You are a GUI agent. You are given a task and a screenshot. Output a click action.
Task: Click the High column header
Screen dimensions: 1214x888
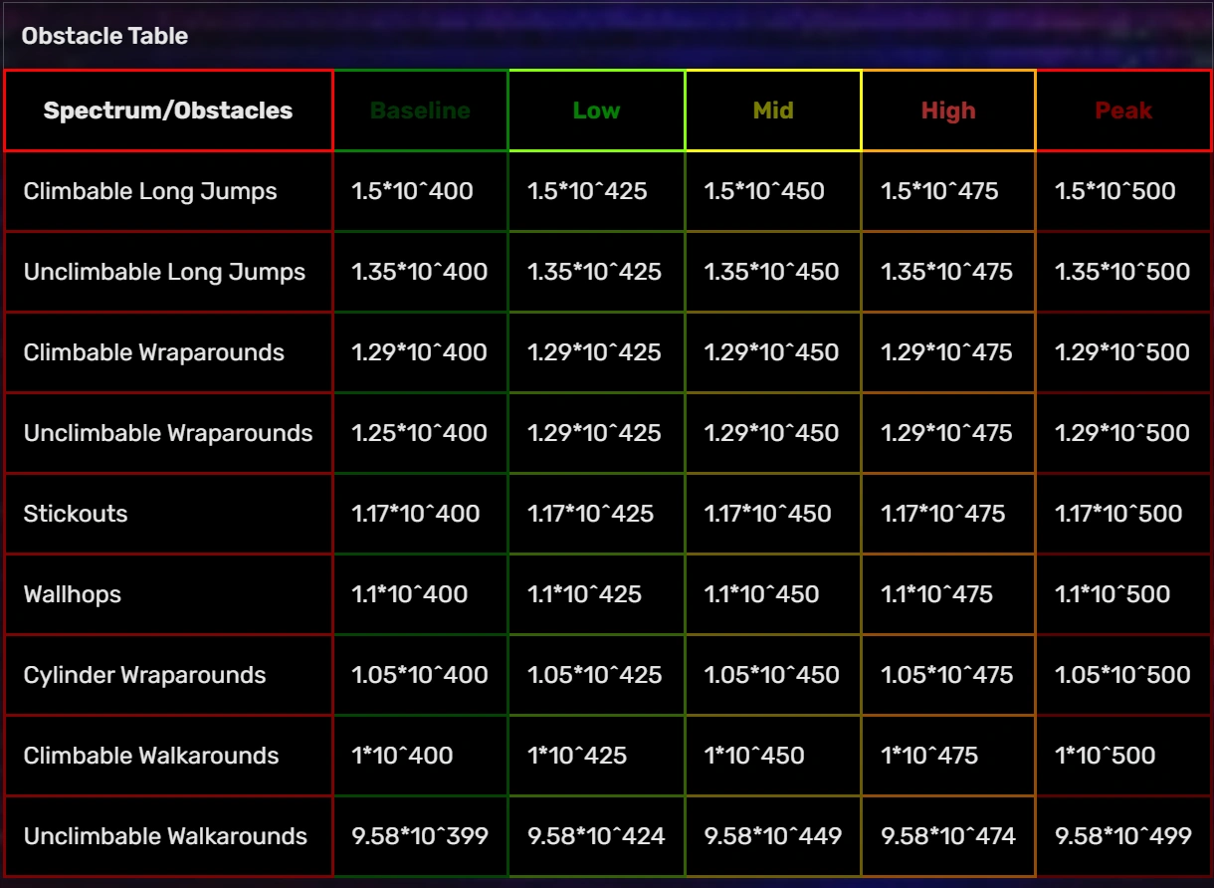click(948, 111)
